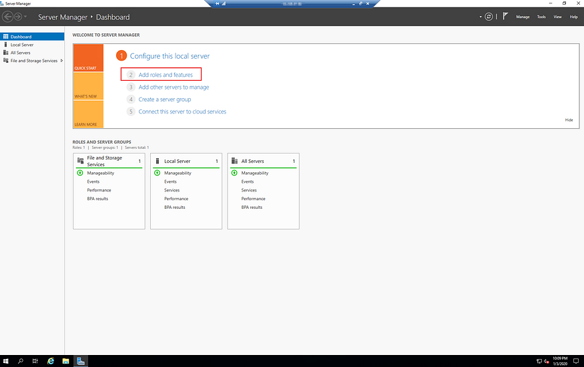584x367 pixels.
Task: Click the Server Manager taskbar icon
Action: tap(81, 361)
